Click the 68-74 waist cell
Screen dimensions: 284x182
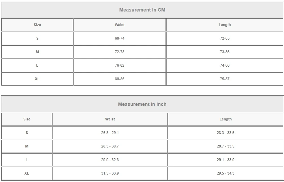[119, 38]
